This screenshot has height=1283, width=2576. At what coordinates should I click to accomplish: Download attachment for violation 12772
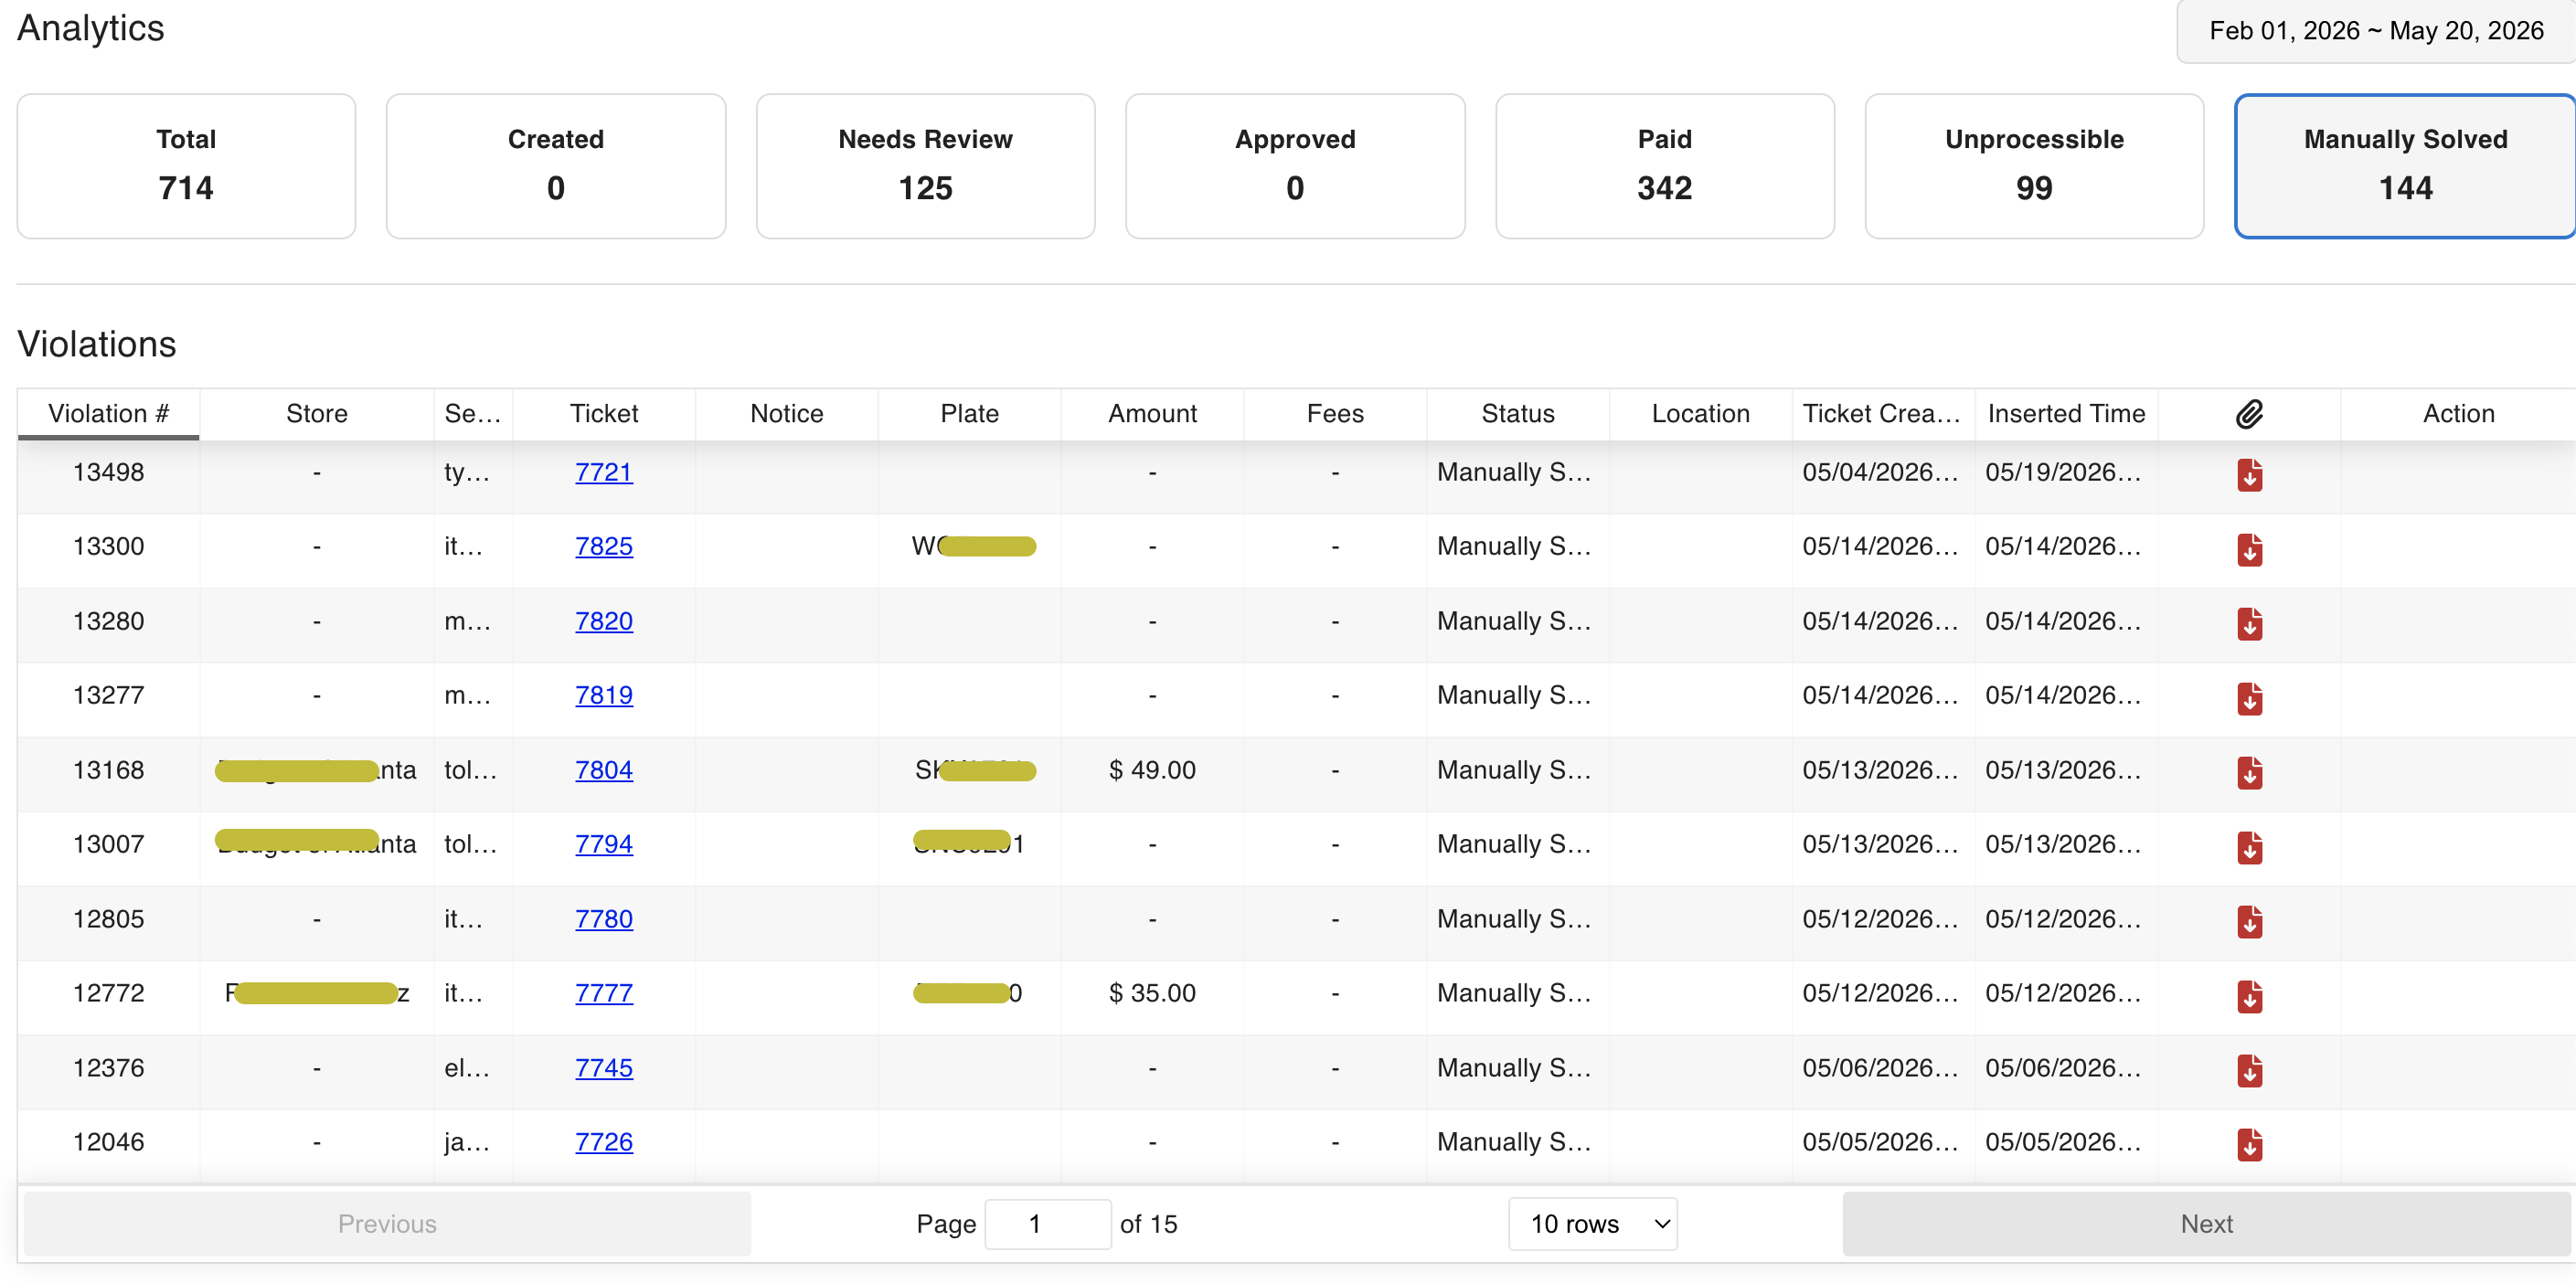coord(2249,996)
